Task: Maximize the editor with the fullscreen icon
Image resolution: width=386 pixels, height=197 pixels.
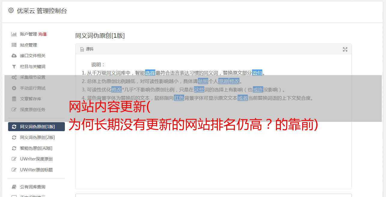Action: point(345,49)
